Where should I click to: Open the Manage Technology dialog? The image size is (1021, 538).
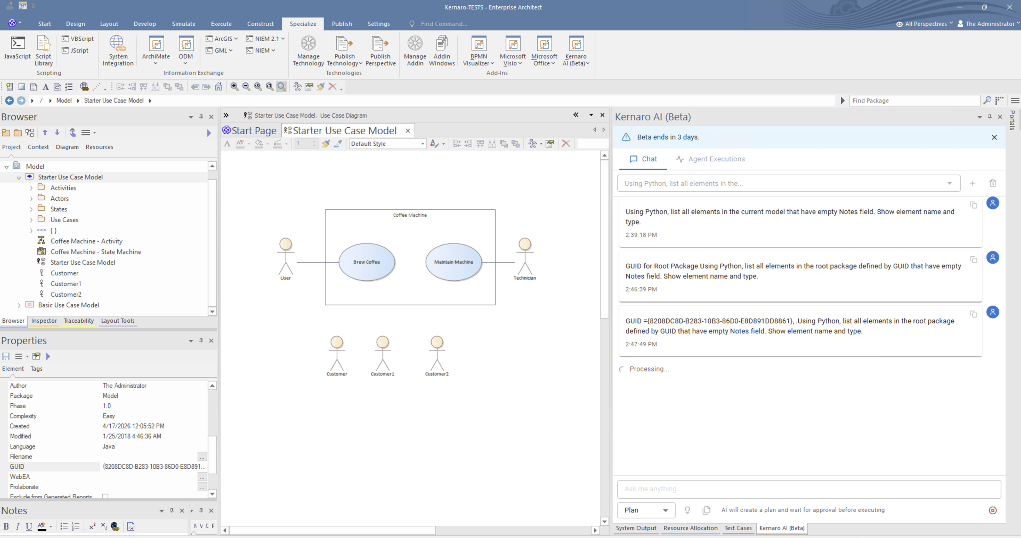click(308, 50)
